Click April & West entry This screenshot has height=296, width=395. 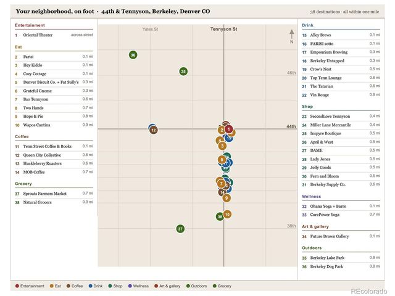[x=341, y=142]
